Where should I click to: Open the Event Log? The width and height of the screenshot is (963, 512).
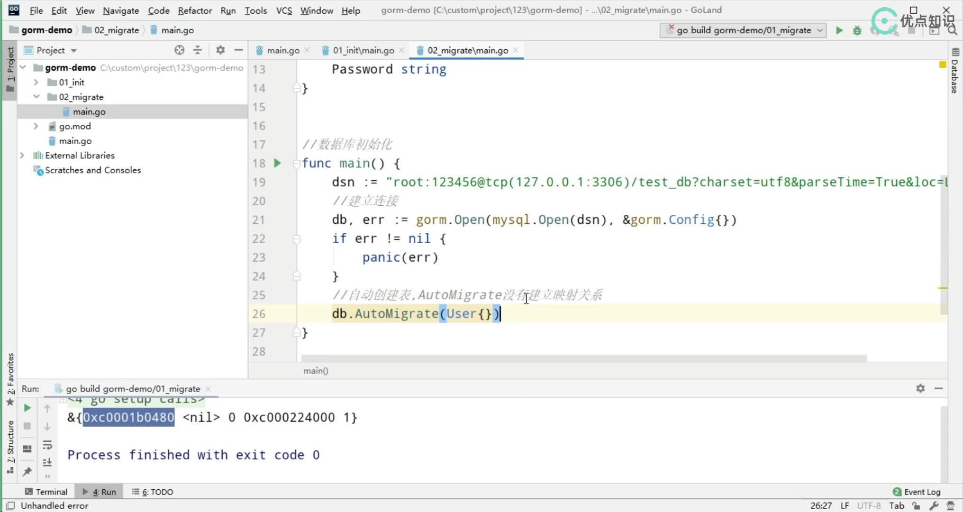[x=917, y=492]
